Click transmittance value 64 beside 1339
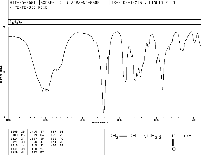The width and height of the screenshot is (201, 155). [x=42, y=135]
